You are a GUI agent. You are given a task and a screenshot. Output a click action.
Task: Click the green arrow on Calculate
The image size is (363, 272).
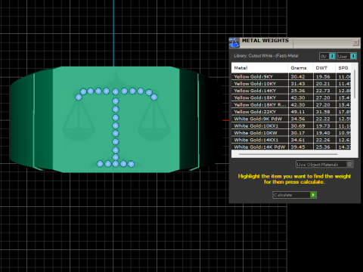tap(313, 195)
